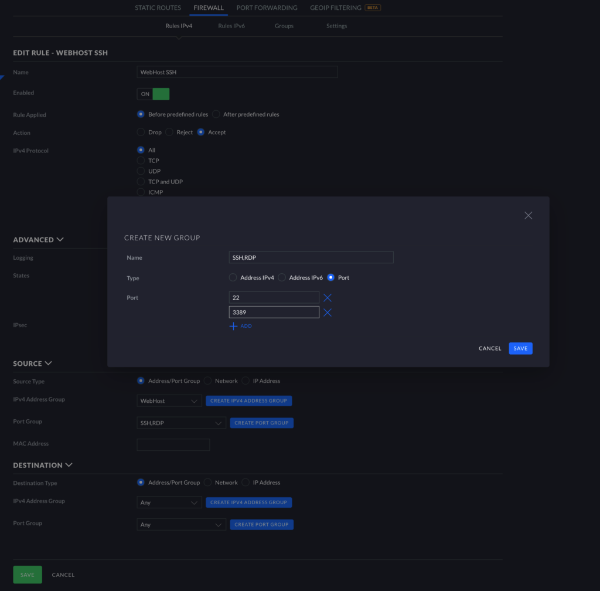Image resolution: width=600 pixels, height=591 pixels.
Task: Cancel the Create New Group dialog
Action: click(x=490, y=348)
